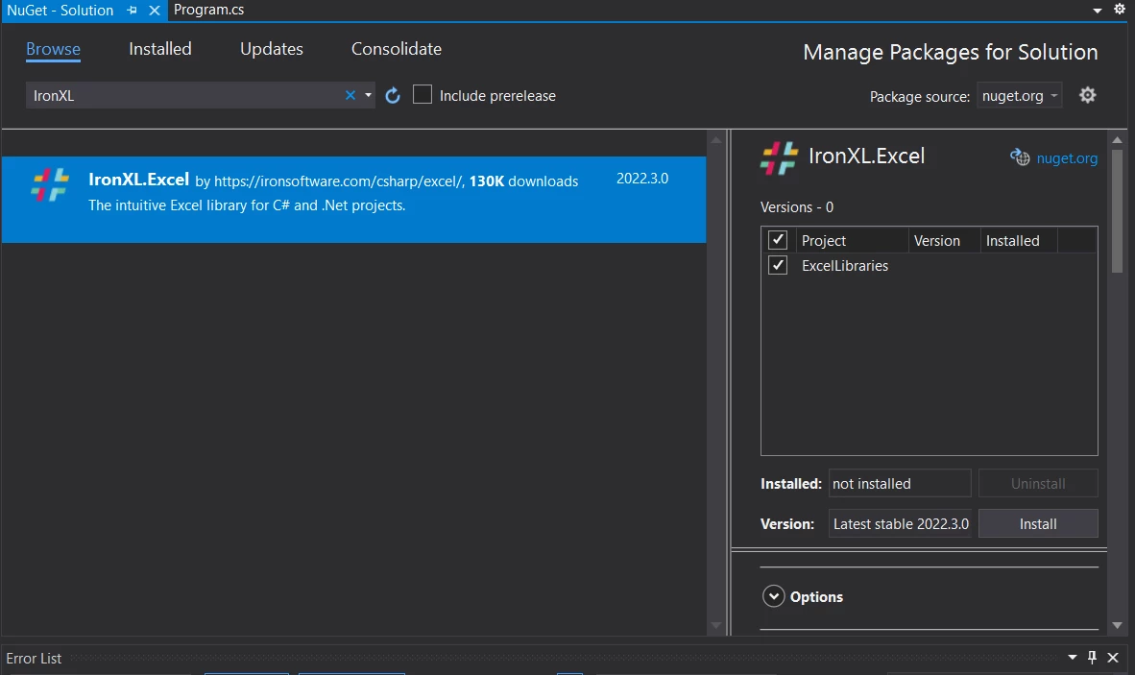The width and height of the screenshot is (1135, 675).
Task: Click the IronXL.Excel package logo in results
Action: click(50, 184)
